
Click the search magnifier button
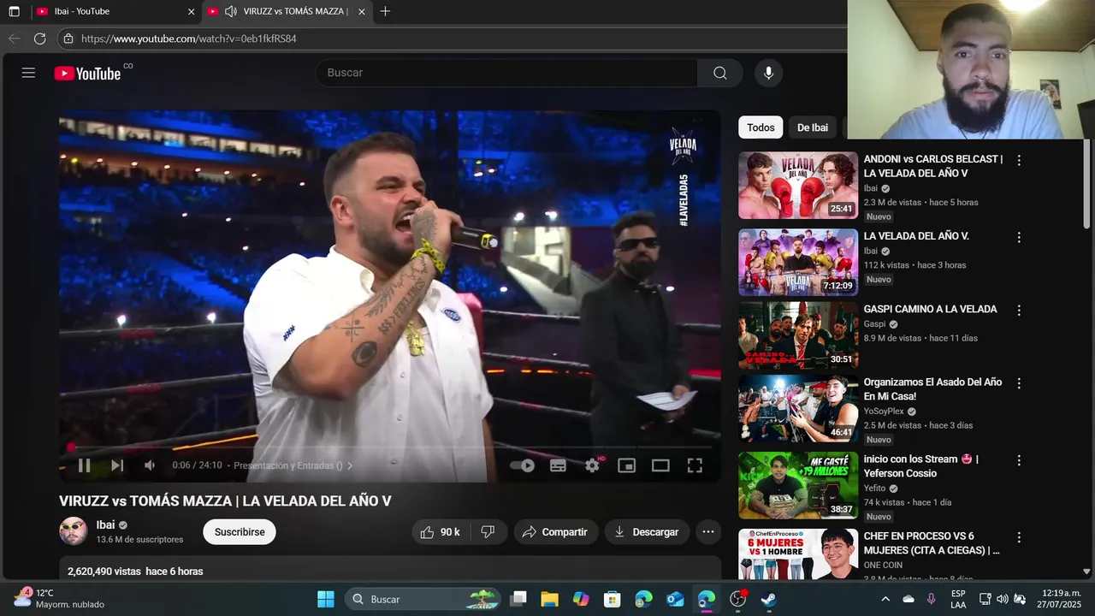coord(720,73)
